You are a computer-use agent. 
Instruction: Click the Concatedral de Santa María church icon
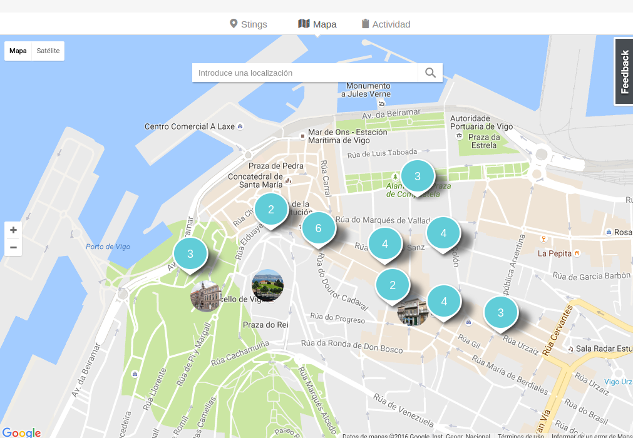pyautogui.click(x=288, y=181)
